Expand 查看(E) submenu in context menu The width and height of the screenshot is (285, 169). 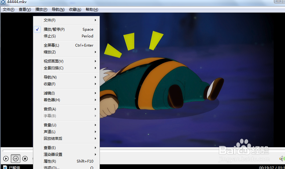(x=67, y=148)
